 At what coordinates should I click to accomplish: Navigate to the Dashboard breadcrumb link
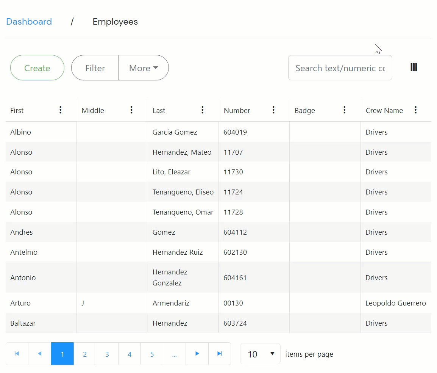29,22
